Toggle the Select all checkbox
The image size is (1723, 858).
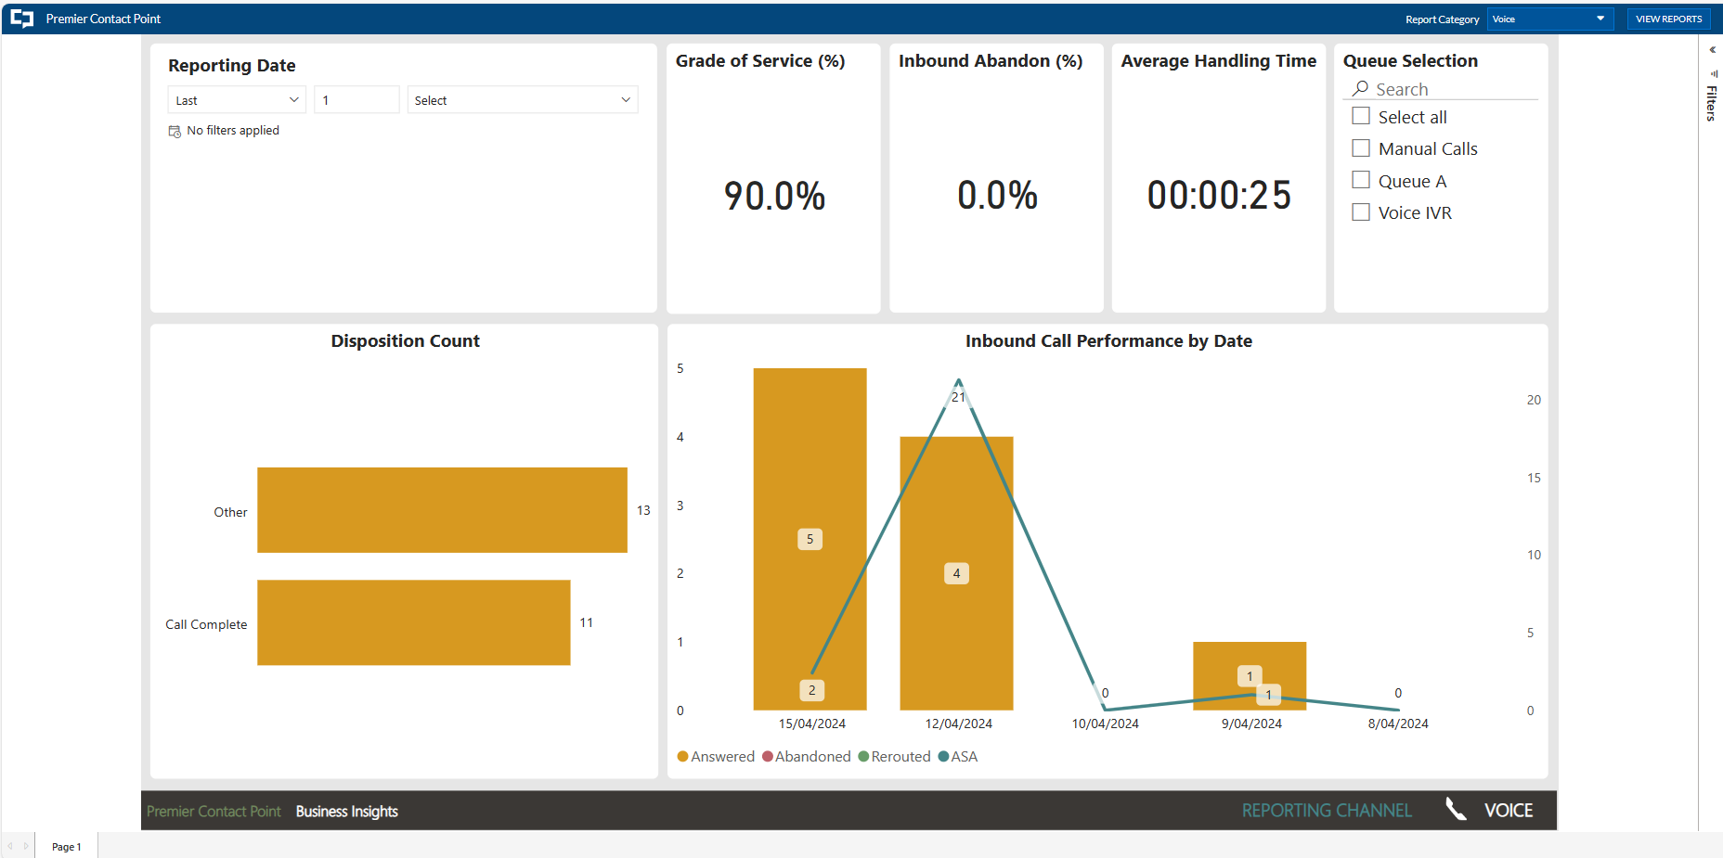pos(1361,116)
